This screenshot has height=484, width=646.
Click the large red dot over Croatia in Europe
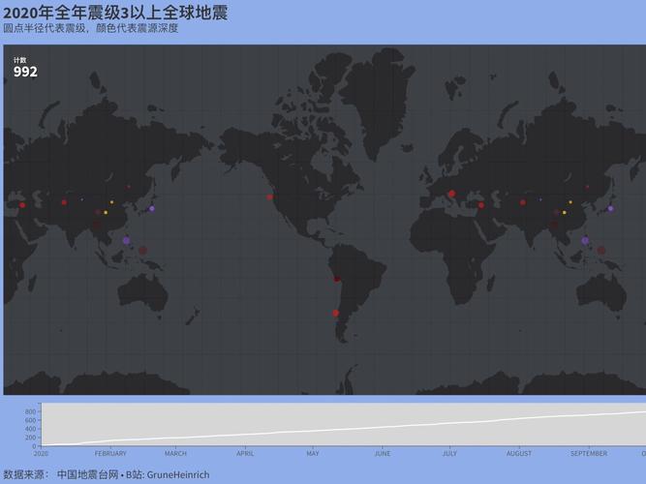[x=451, y=194]
